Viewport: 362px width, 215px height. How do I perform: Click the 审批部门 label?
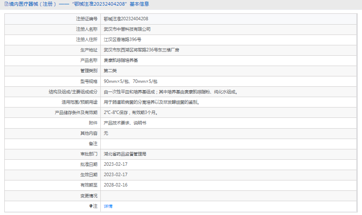click(x=89, y=154)
